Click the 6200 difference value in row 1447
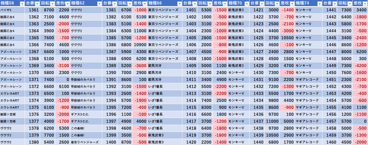The height and width of the screenshot is (145, 368). pyautogui.click(x=360, y=52)
